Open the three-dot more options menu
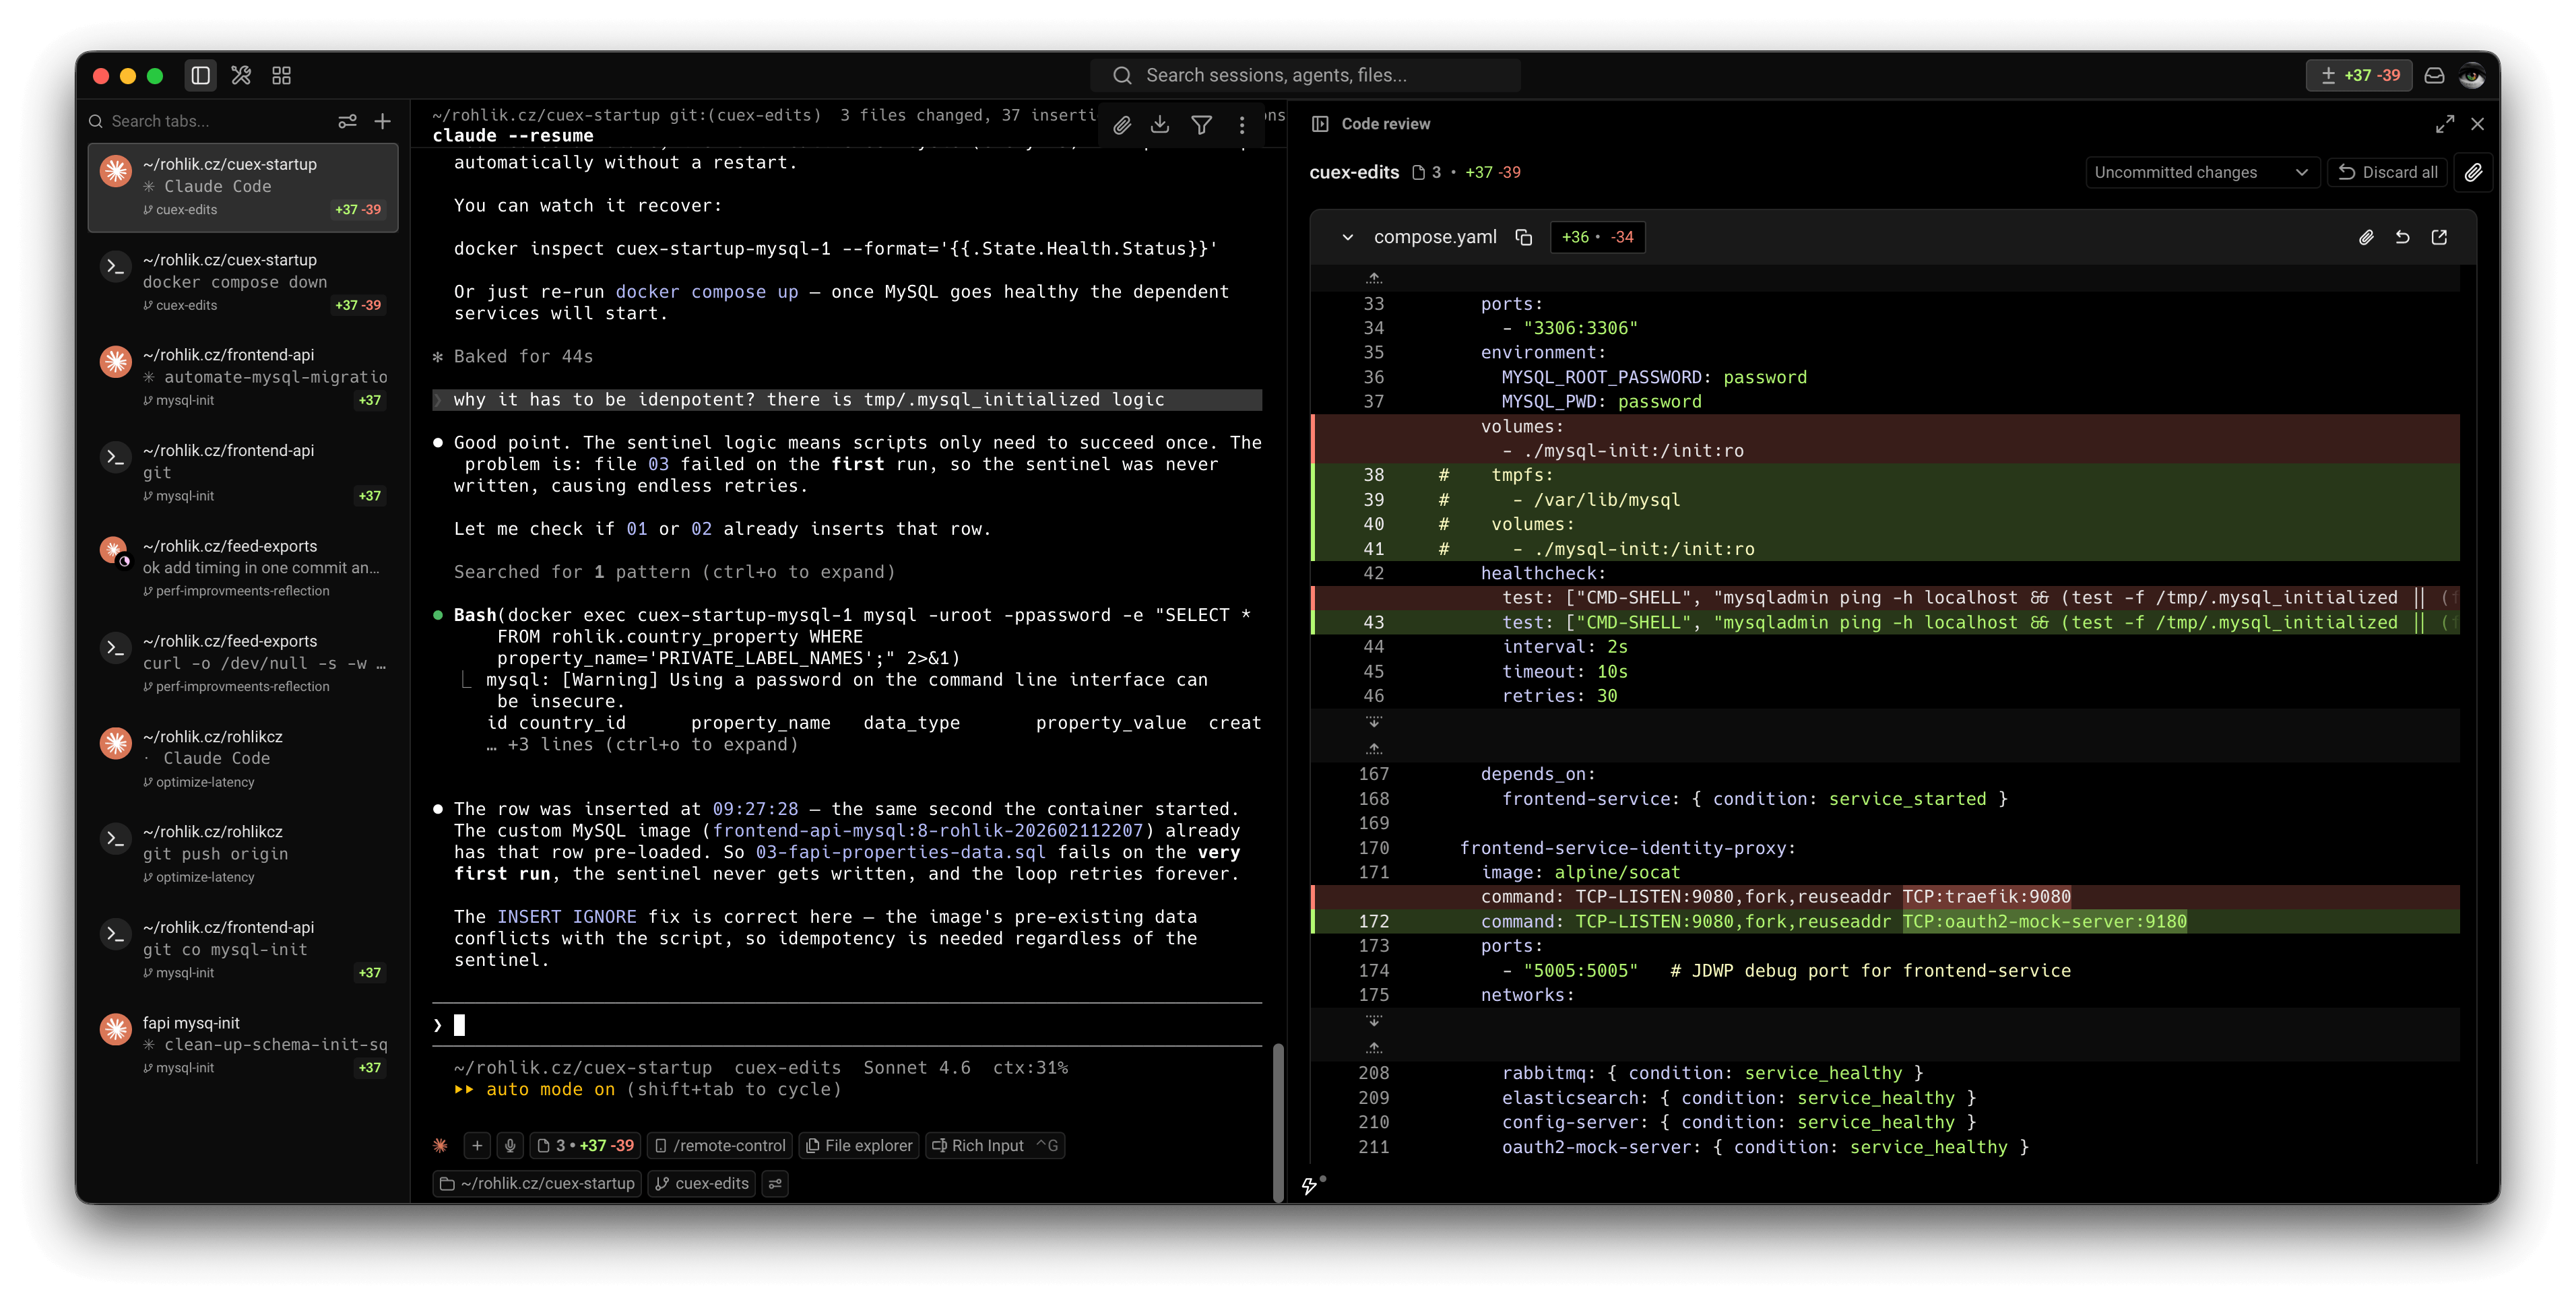The height and width of the screenshot is (1304, 2576). click(1241, 124)
